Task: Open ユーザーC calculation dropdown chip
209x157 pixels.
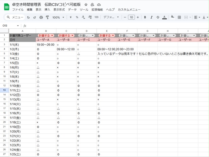Action: click(87, 35)
